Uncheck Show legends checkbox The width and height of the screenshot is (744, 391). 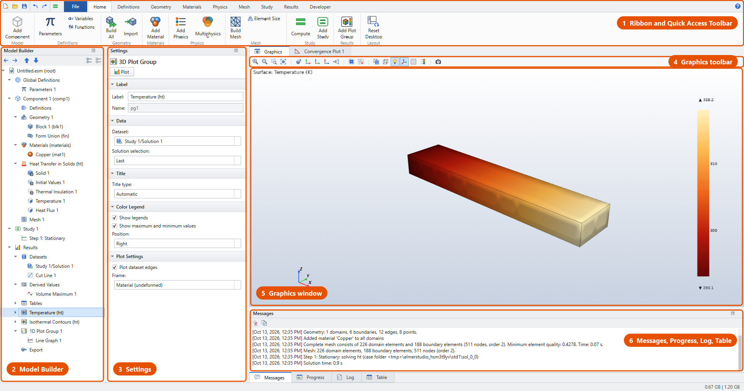(x=114, y=218)
